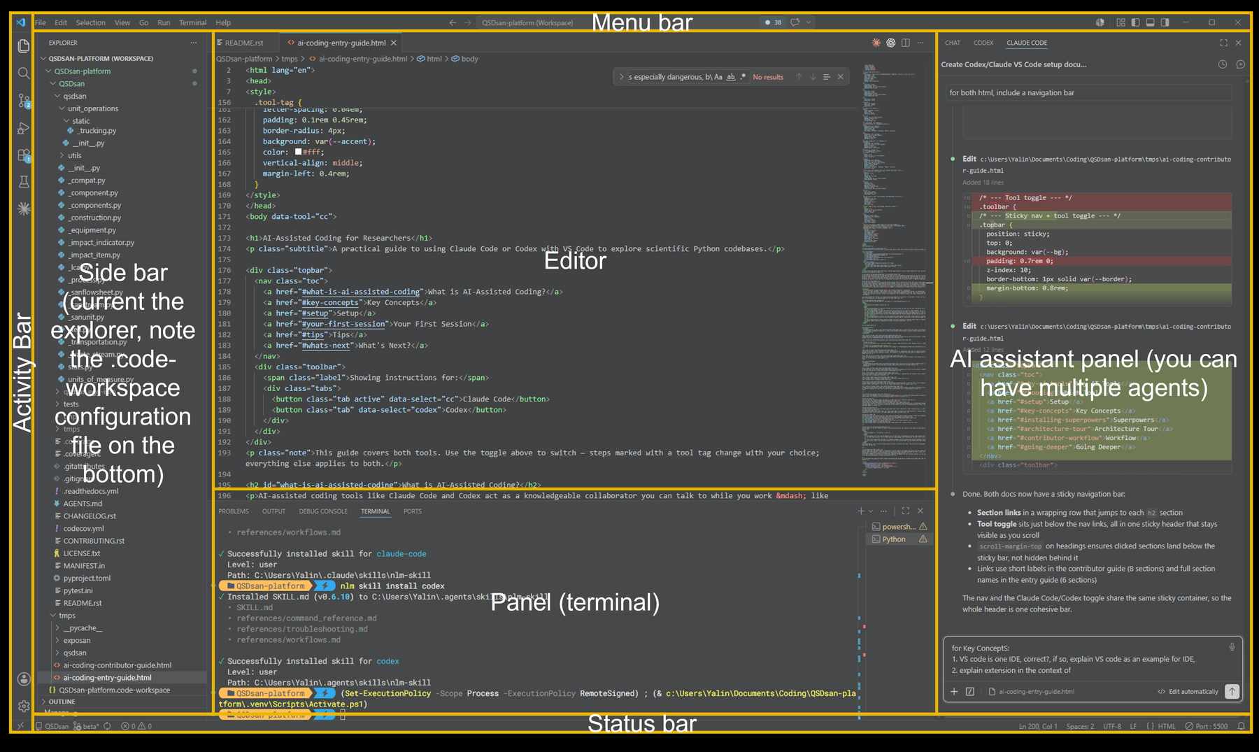Open the Selection menu
Screen dimensions: 1259x752
(91, 22)
